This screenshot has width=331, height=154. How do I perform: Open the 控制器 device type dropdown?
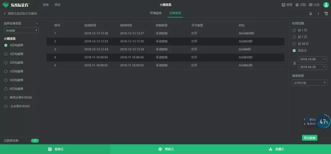pos(21,30)
